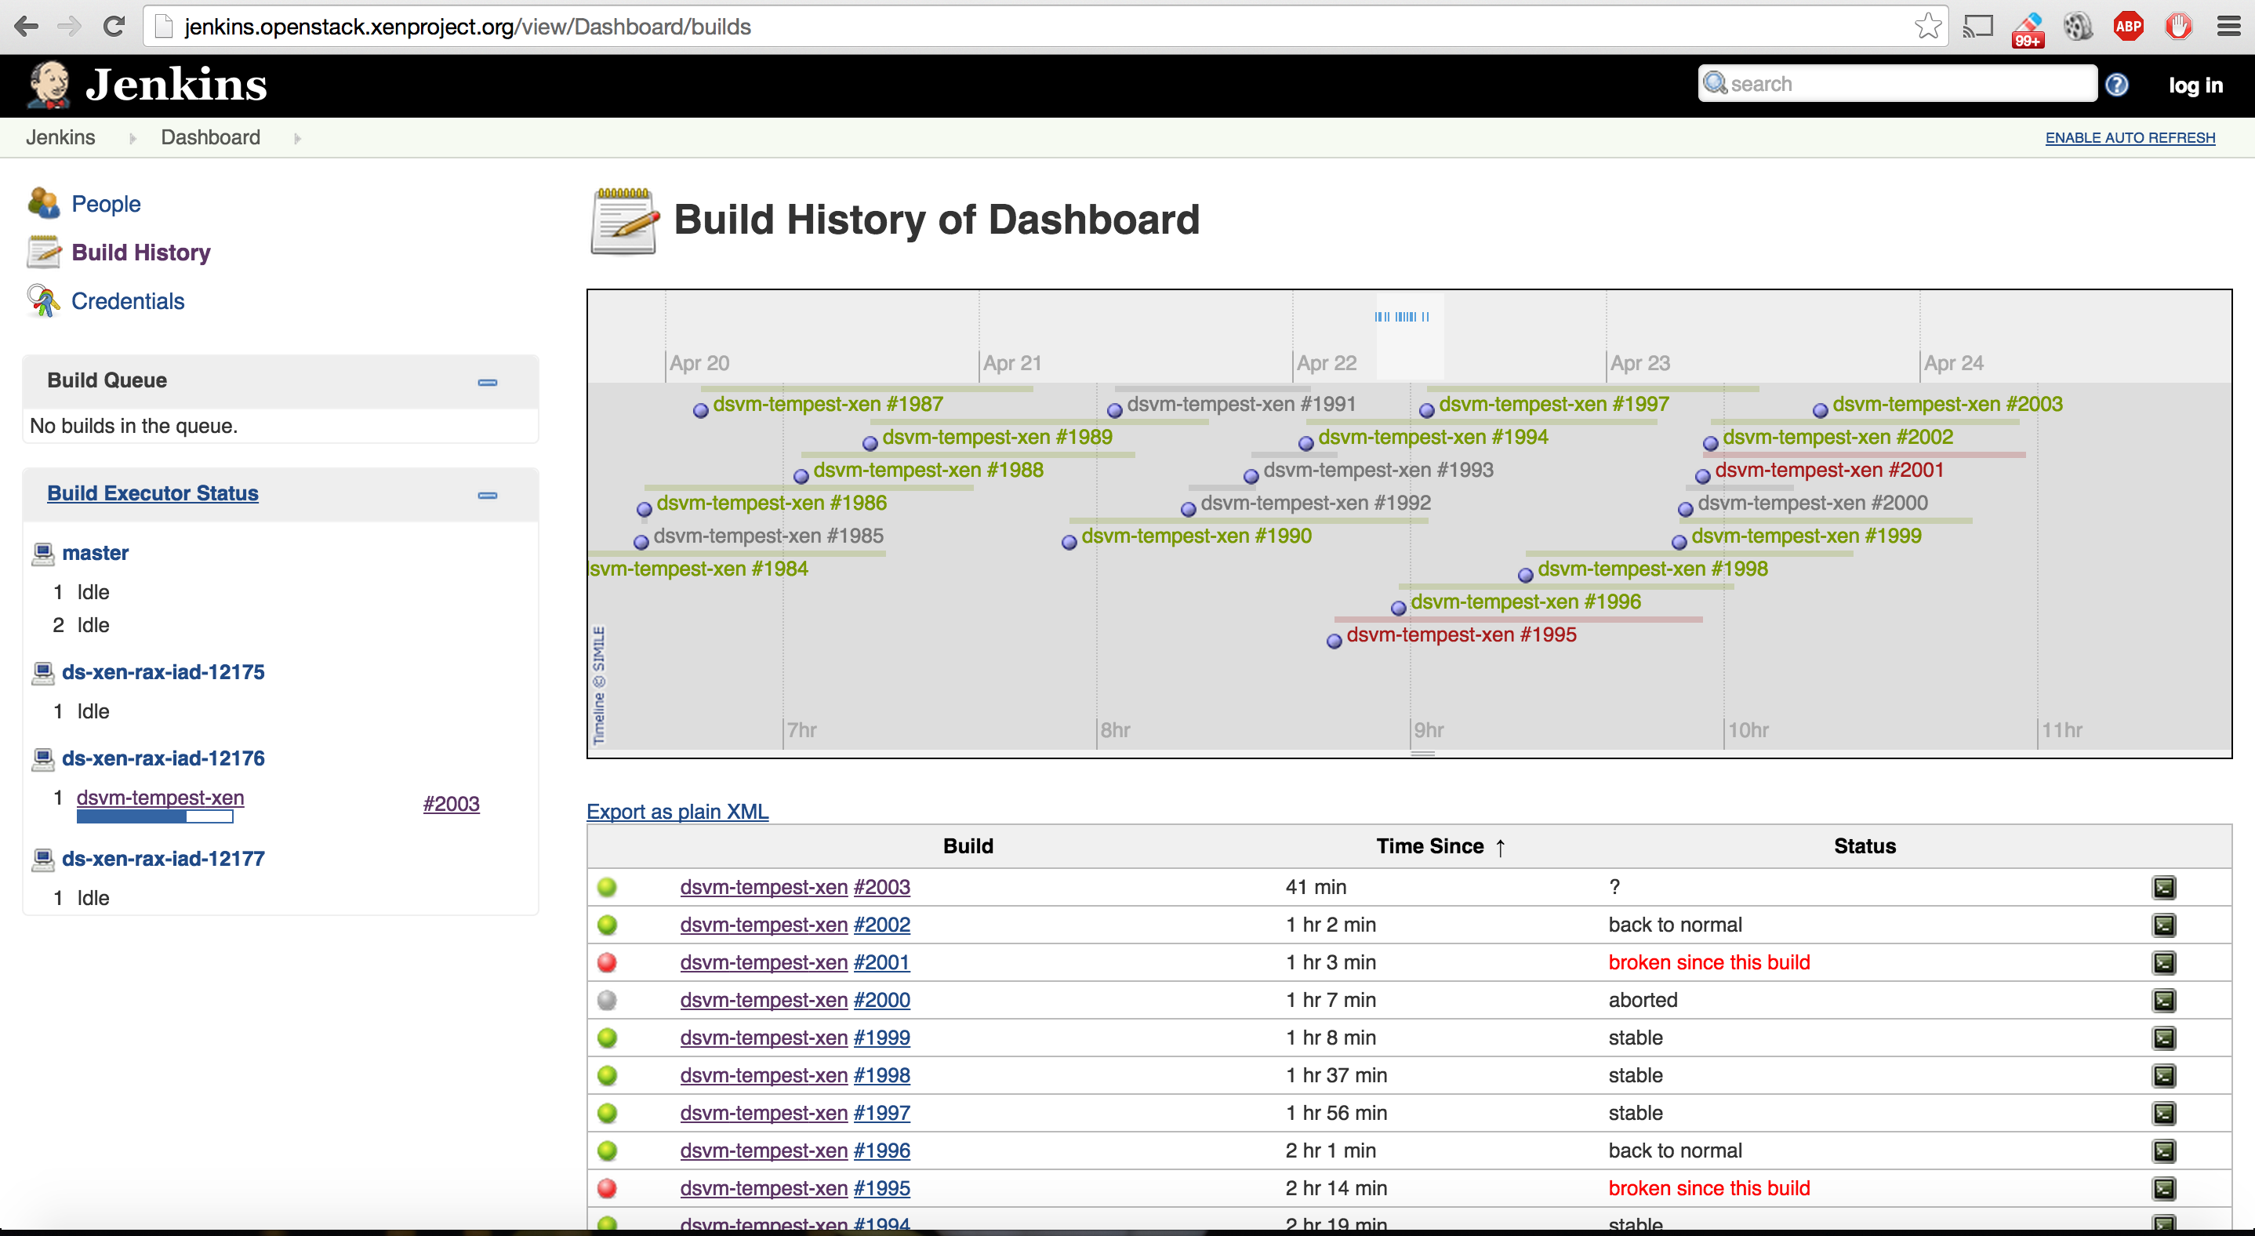This screenshot has width=2255, height=1236.
Task: Click Export as plain XML link
Action: (x=677, y=812)
